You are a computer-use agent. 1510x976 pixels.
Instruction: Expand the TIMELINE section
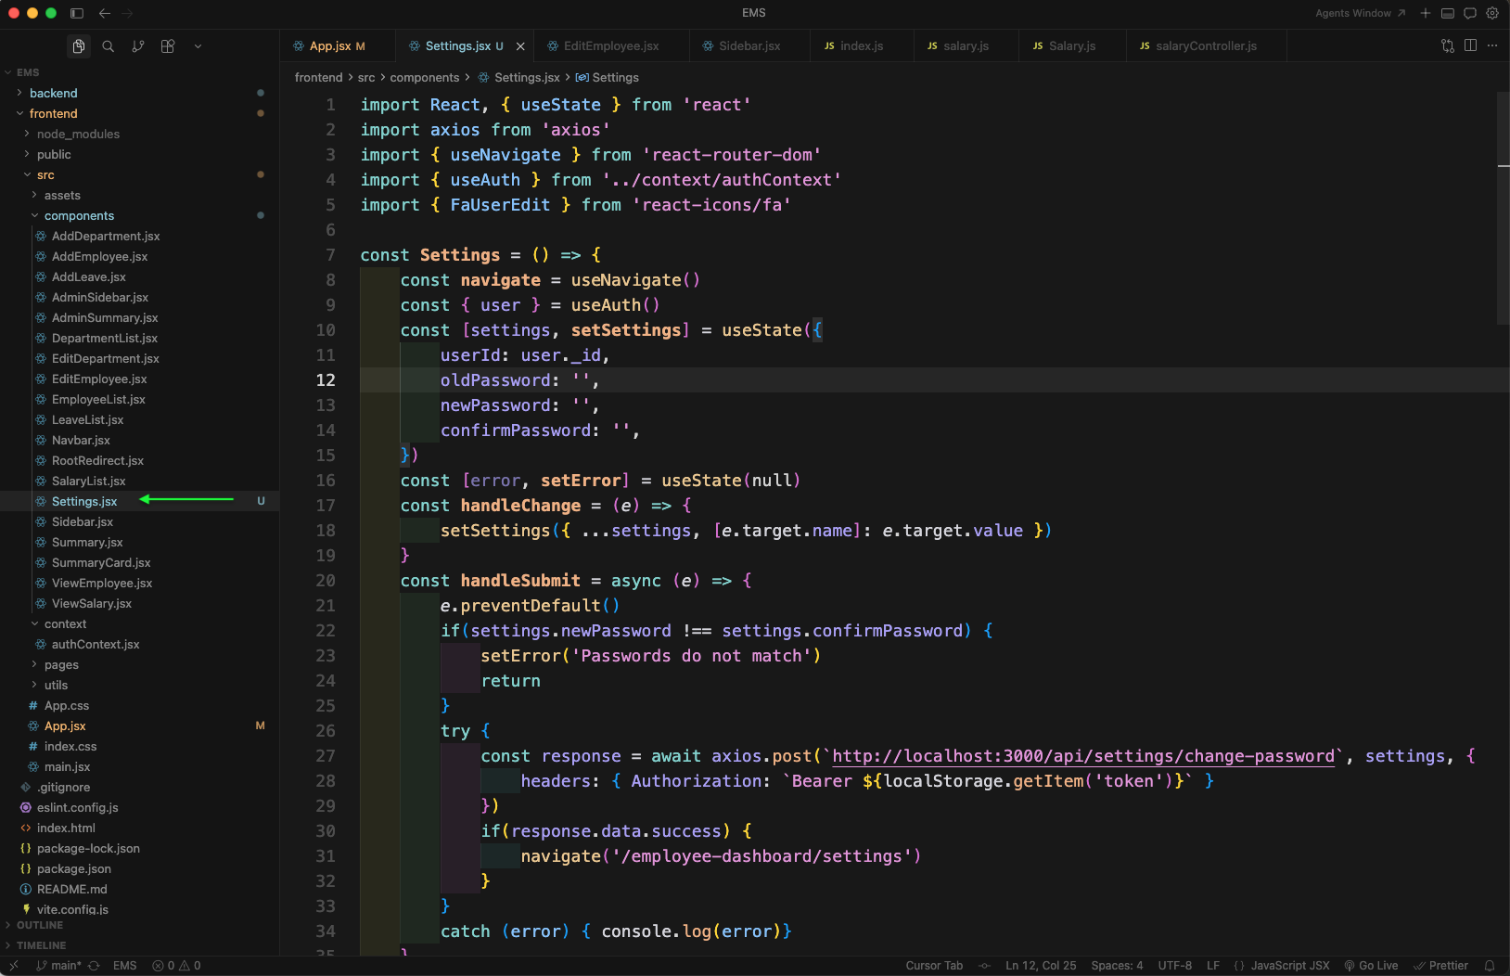[139, 945]
